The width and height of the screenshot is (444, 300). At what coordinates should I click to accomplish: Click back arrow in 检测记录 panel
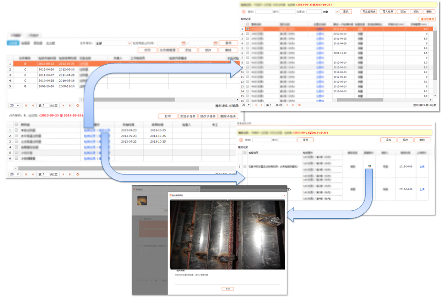tap(244, 12)
